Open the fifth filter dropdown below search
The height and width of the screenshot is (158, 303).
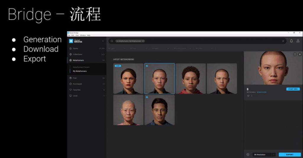coord(204,48)
